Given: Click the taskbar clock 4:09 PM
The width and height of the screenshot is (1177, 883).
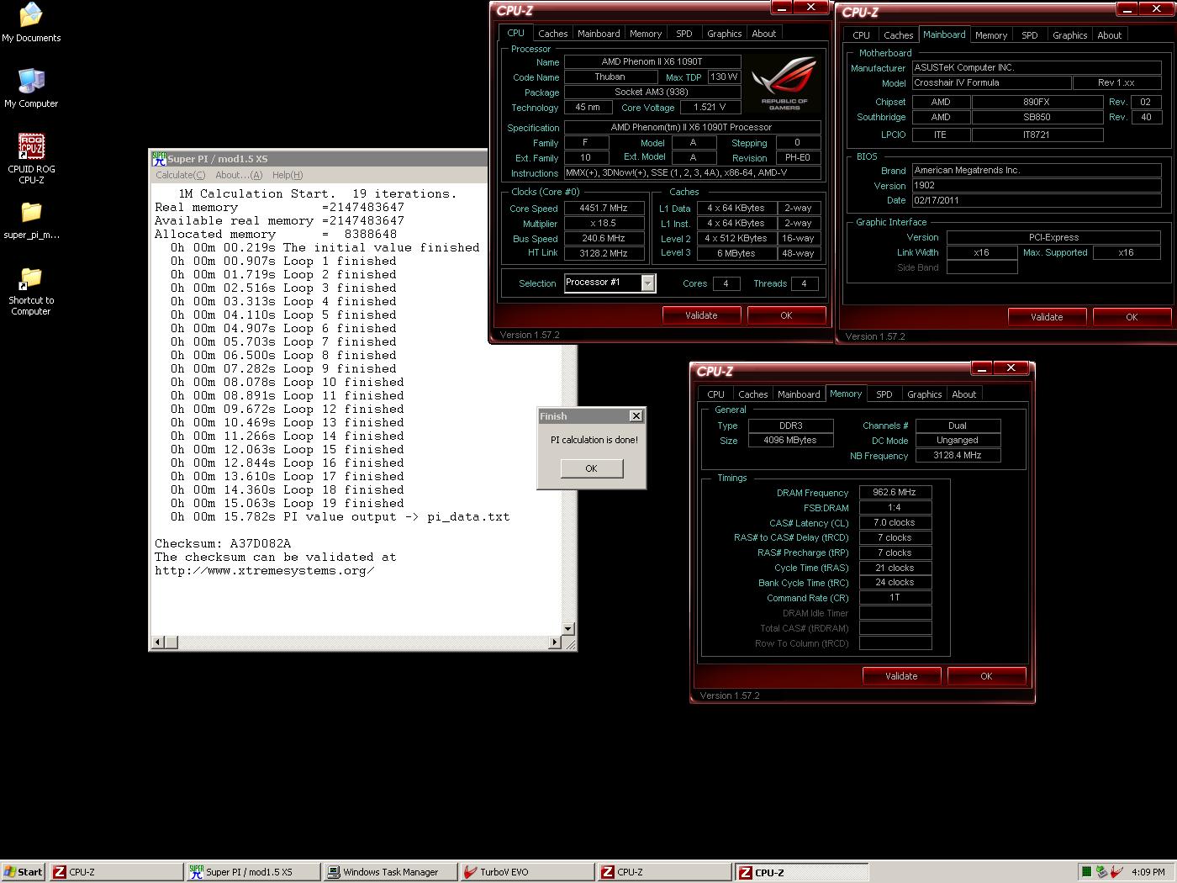Looking at the screenshot, I should coord(1148,872).
